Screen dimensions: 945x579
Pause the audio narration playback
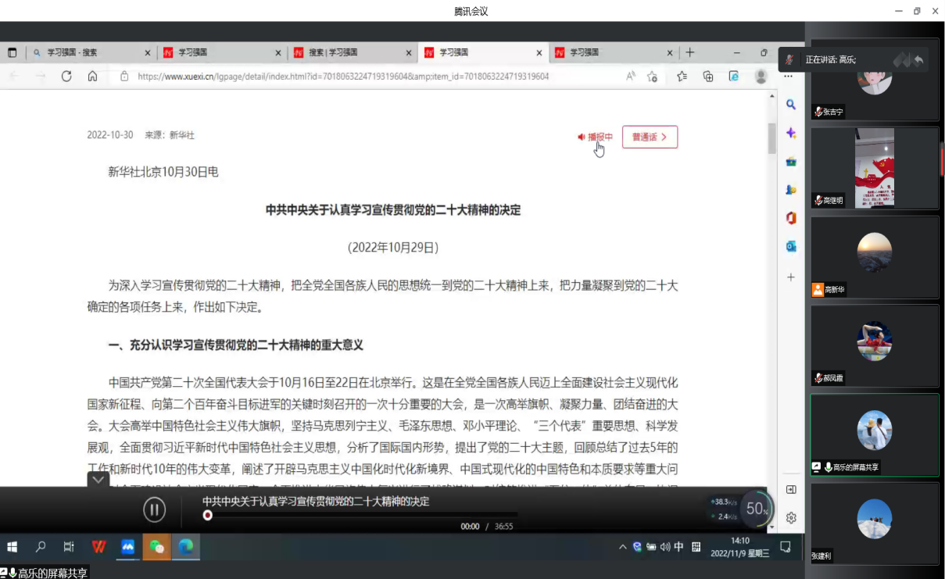154,510
